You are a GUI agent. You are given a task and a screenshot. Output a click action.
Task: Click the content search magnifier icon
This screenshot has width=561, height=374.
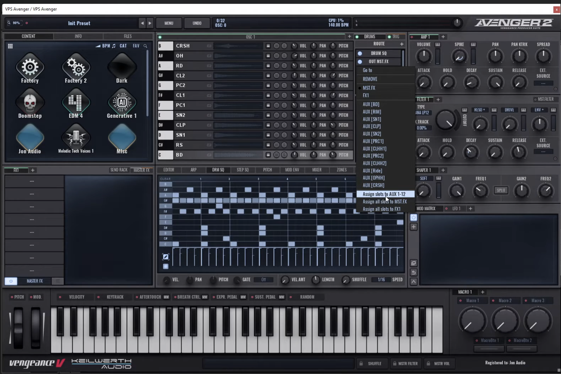click(x=145, y=46)
